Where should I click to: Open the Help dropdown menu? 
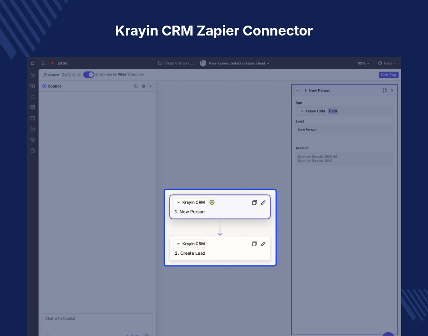[x=387, y=63]
